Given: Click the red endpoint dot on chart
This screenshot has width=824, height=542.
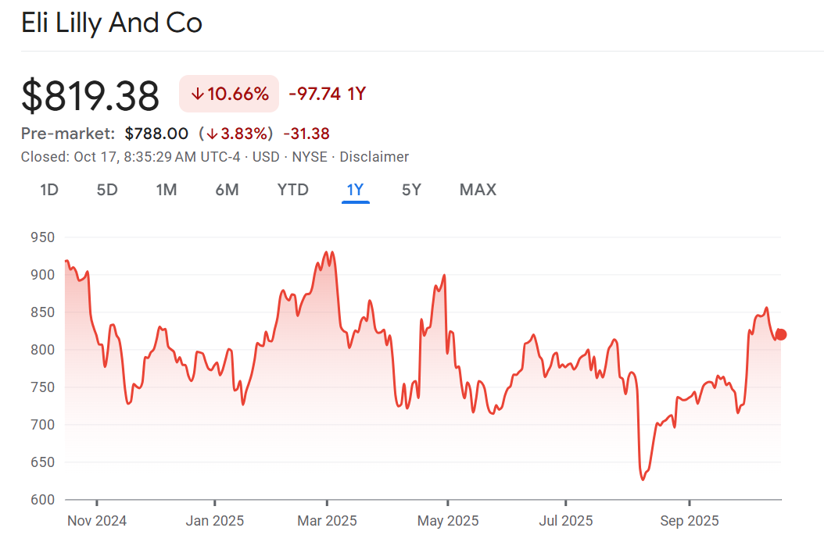Looking at the screenshot, I should coord(780,334).
